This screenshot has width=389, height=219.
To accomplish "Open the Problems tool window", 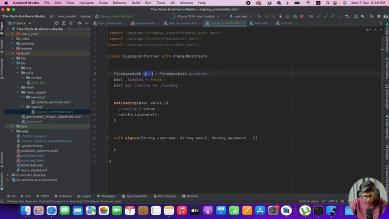I will click(x=63, y=196).
